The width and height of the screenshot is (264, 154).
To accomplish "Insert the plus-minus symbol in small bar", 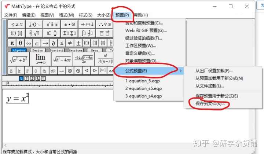I will click(78, 43).
